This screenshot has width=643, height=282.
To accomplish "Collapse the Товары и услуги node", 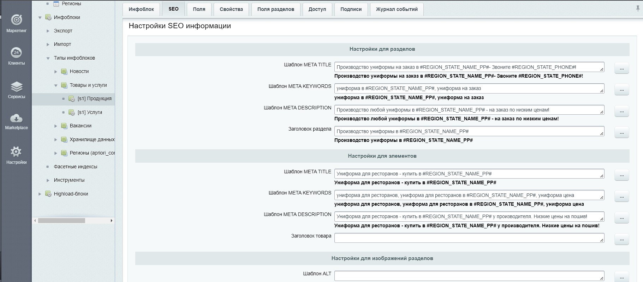I will coord(56,85).
